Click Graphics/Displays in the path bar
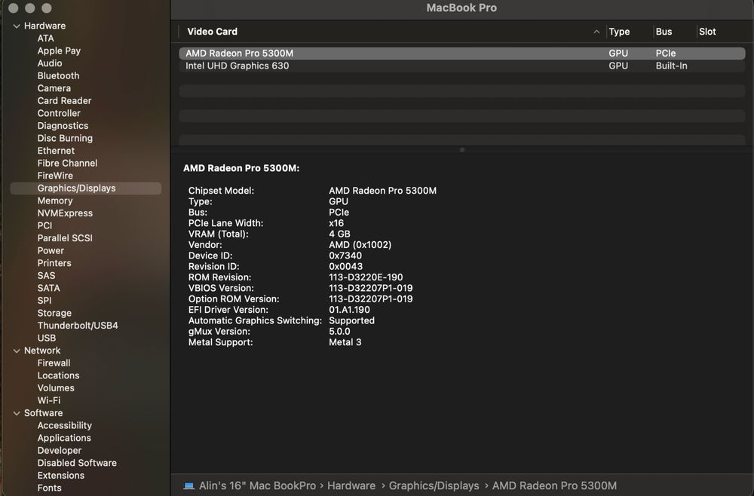 [x=434, y=486]
